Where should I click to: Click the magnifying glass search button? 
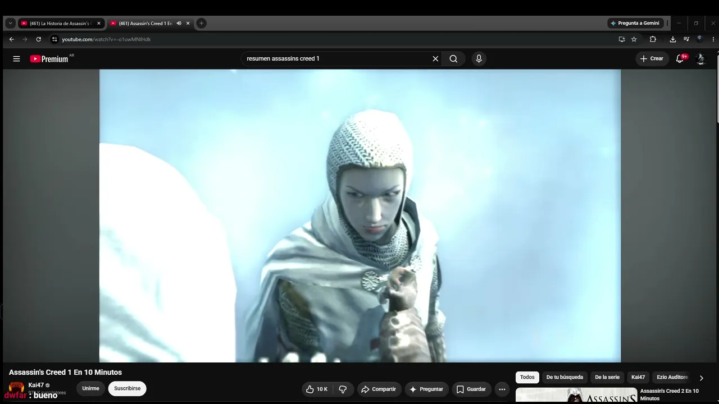453,59
